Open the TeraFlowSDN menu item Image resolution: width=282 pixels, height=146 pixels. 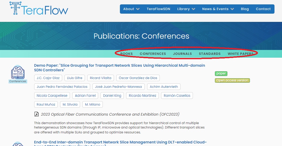(158, 9)
